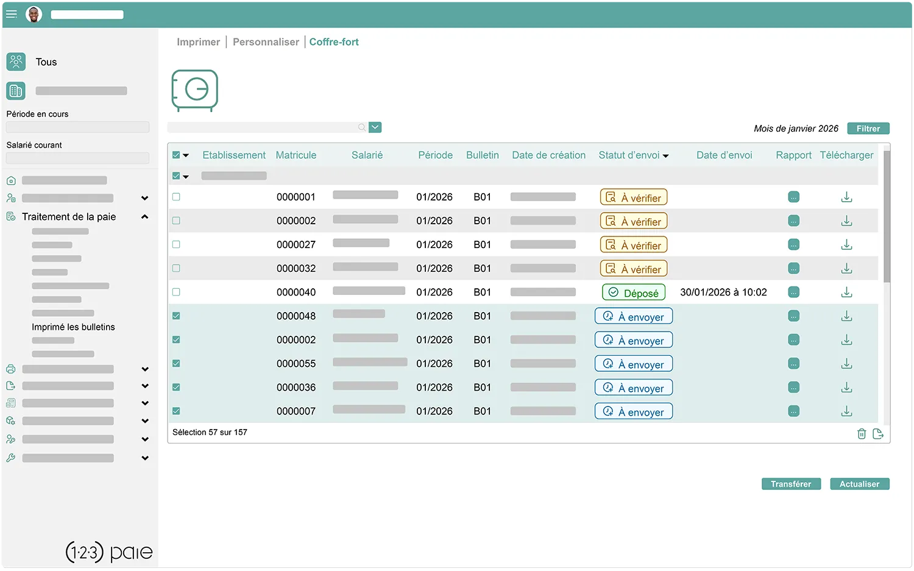This screenshot has height=571, width=914.
Task: Click the user avatar picture
Action: tap(34, 14)
